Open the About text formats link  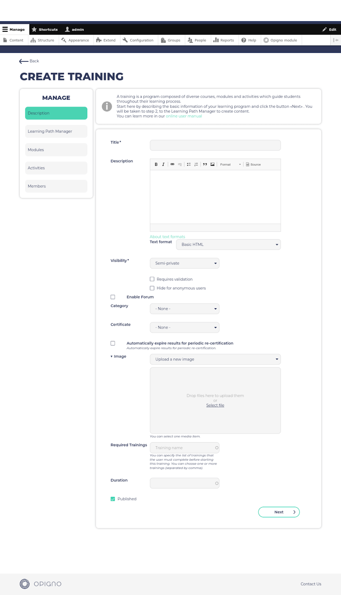coord(167,237)
